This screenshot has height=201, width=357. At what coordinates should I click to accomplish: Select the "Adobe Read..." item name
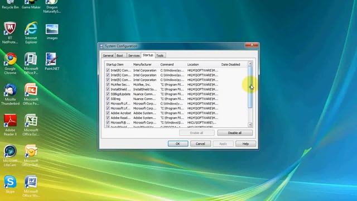coord(120,118)
